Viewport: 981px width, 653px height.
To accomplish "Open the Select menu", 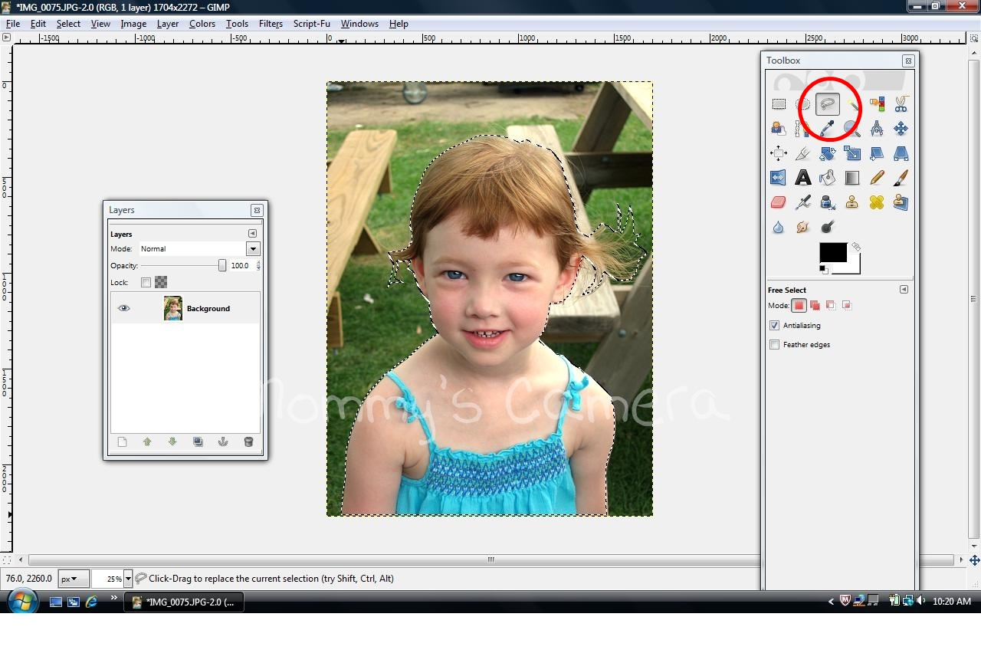I will pyautogui.click(x=68, y=24).
